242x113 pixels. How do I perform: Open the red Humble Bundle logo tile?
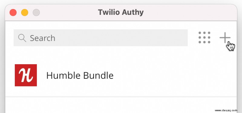26,75
